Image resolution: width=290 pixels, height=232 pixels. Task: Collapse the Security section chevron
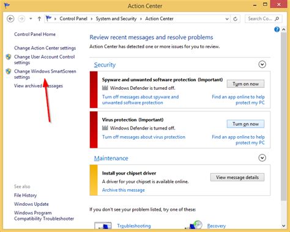(262, 65)
